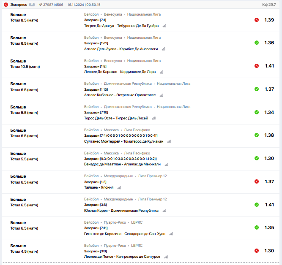
Task: Click the Лига Премьер 12 label above Тайвань match
Action: [152, 176]
